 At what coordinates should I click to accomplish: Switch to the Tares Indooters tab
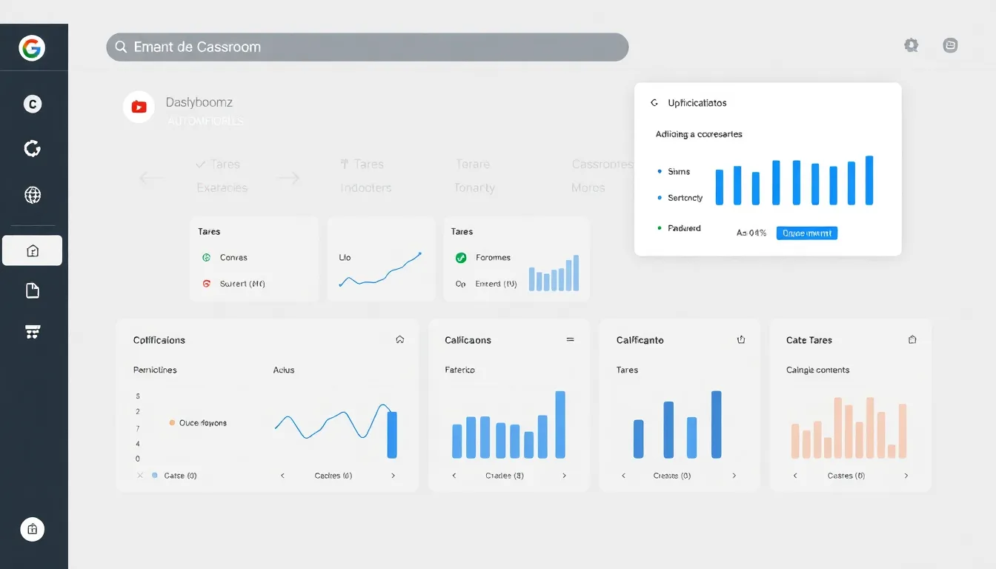click(x=365, y=176)
